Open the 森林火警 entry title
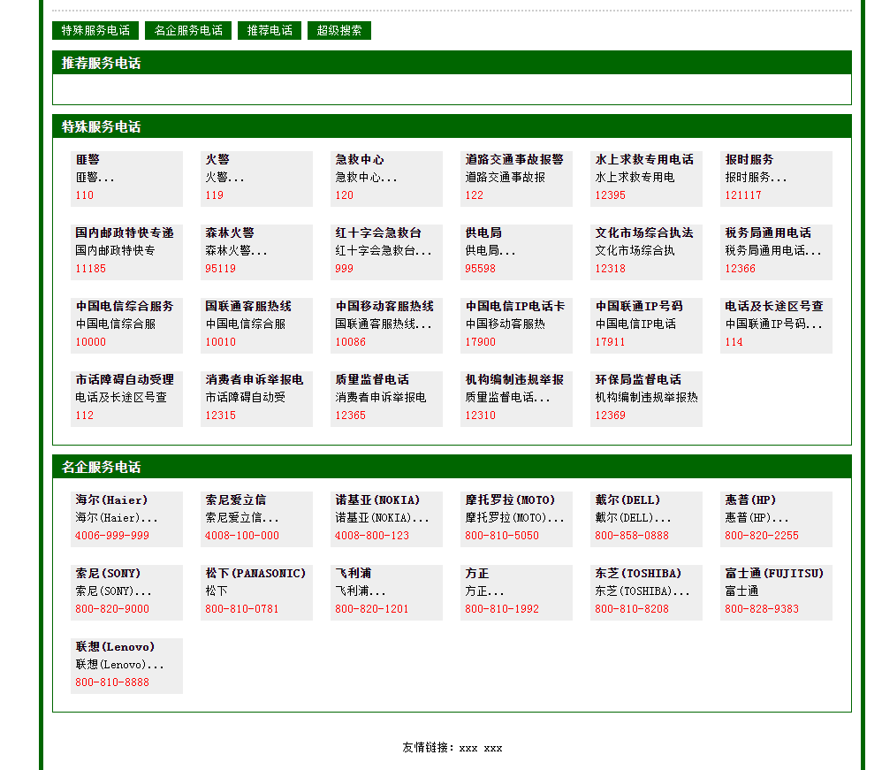The width and height of the screenshot is (882, 770). (230, 233)
